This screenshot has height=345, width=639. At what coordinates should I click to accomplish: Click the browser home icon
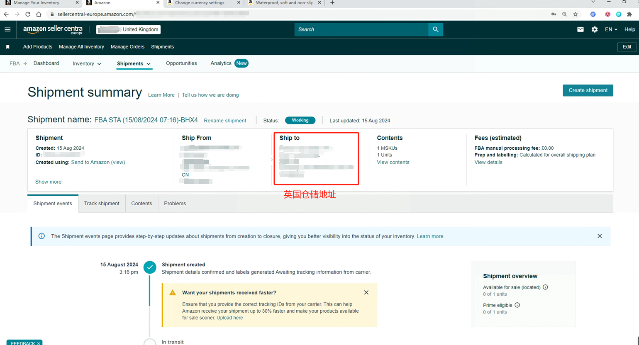coord(39,14)
